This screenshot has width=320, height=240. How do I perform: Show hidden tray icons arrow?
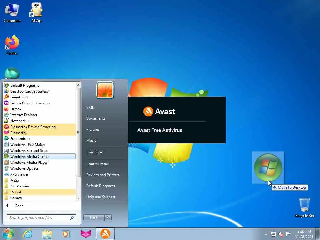click(x=266, y=234)
